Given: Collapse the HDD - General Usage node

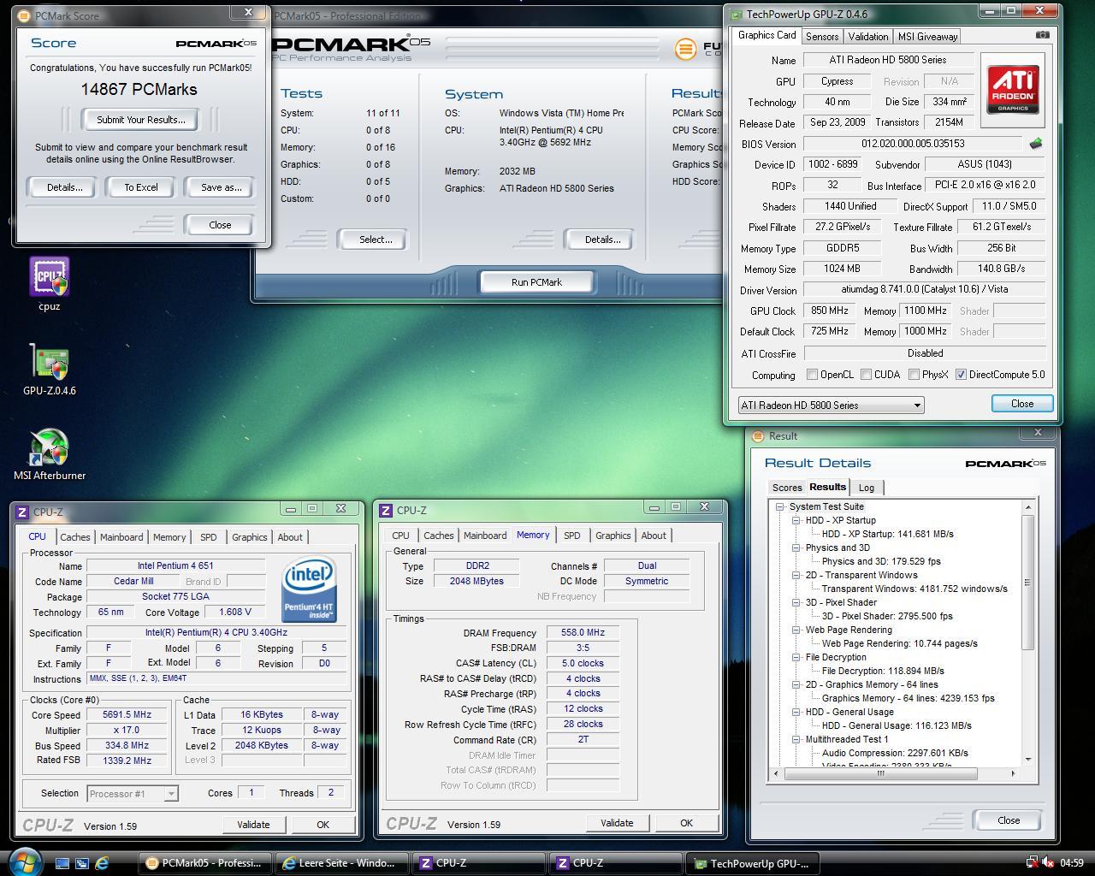Looking at the screenshot, I should coord(796,712).
